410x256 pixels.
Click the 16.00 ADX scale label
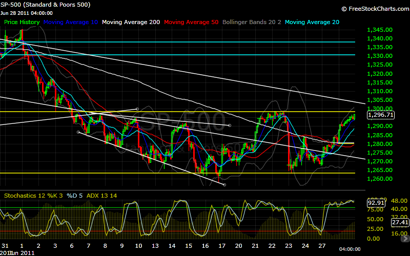tap(399, 233)
